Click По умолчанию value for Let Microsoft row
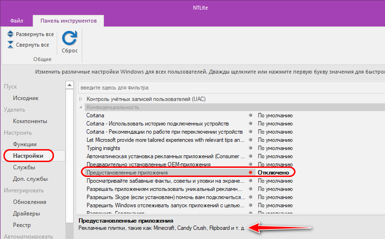The height and width of the screenshot is (239, 385). pos(275,140)
